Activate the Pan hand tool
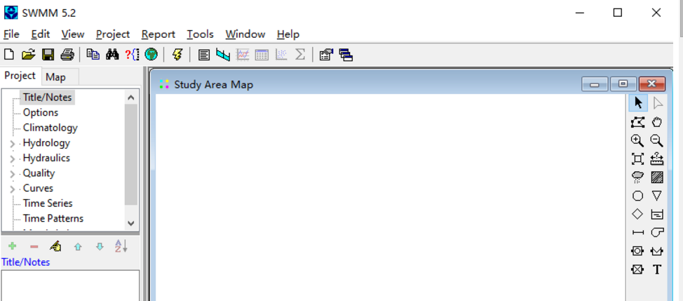The width and height of the screenshot is (683, 301). (x=657, y=122)
